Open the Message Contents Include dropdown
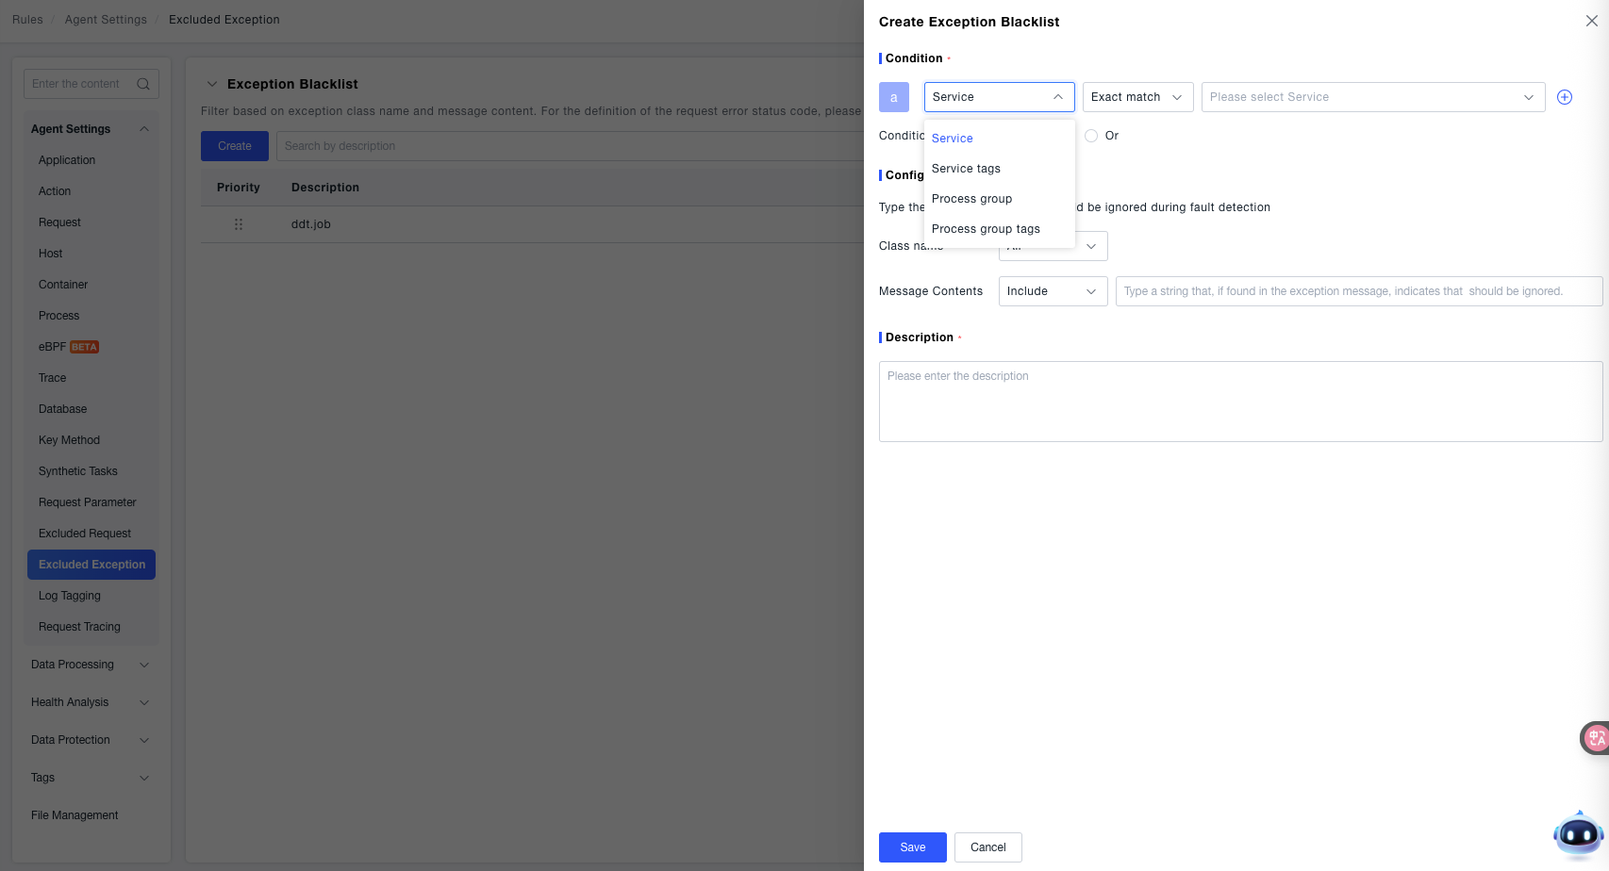Viewport: 1609px width, 871px height. tap(1052, 291)
